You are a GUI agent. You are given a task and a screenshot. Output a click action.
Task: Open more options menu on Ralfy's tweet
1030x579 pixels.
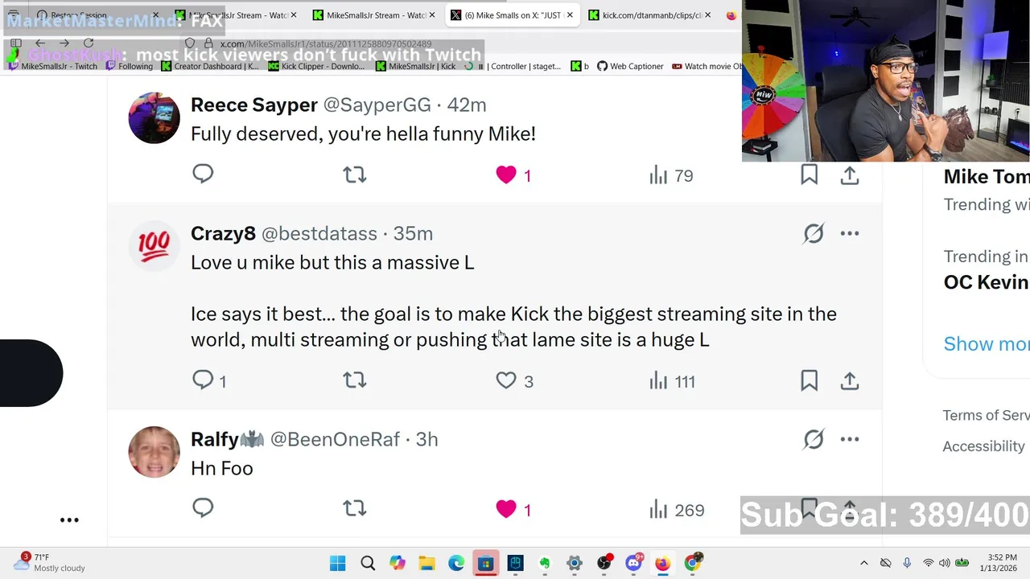(850, 439)
